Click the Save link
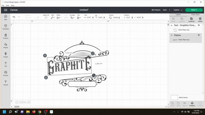Image resolution: width=205 pixels, height=115 pixels. point(165,10)
